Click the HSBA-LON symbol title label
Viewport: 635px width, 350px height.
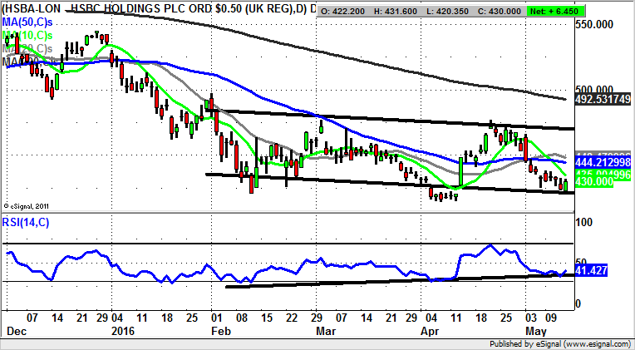tap(31, 9)
